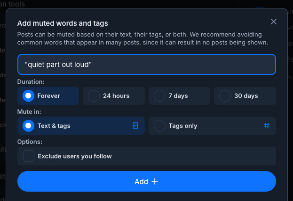Click the Mute in section label
This screenshot has width=293, height=201.
(29, 112)
